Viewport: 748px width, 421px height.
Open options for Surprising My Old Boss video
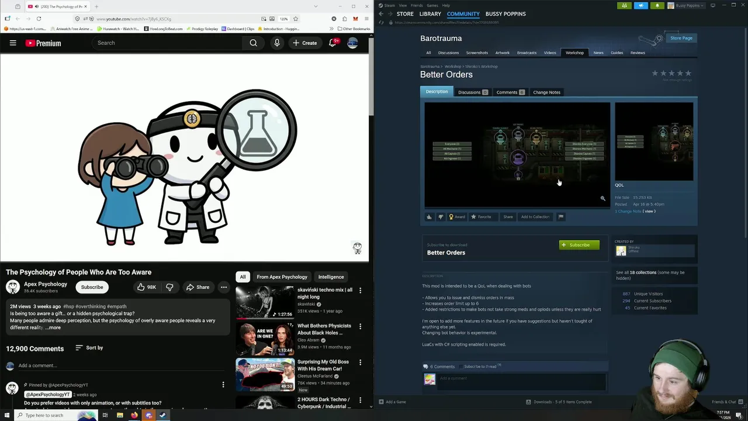pos(360,363)
